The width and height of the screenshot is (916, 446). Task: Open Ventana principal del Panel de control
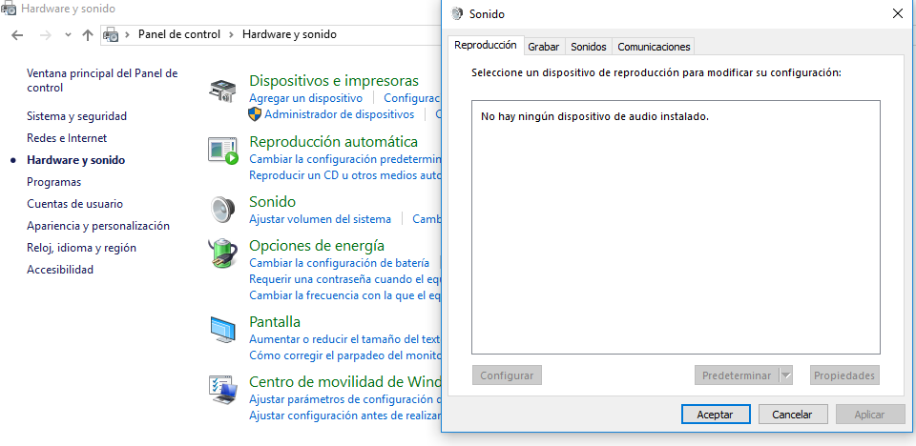coord(102,81)
